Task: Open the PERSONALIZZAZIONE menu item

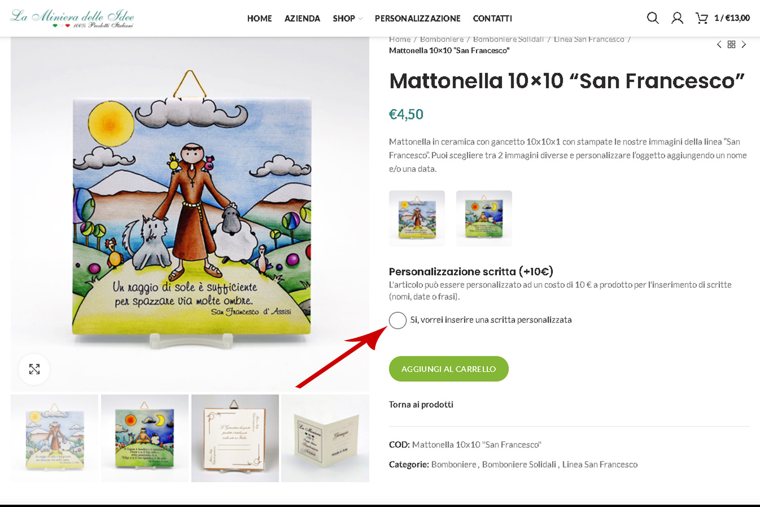Action: (x=417, y=18)
